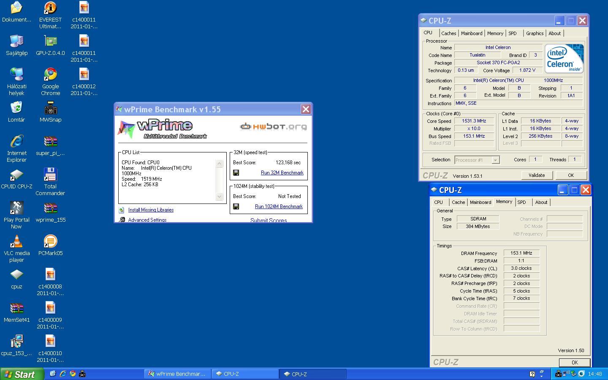Click Submit Scores in wPrime
The image size is (608, 380).
point(269,220)
